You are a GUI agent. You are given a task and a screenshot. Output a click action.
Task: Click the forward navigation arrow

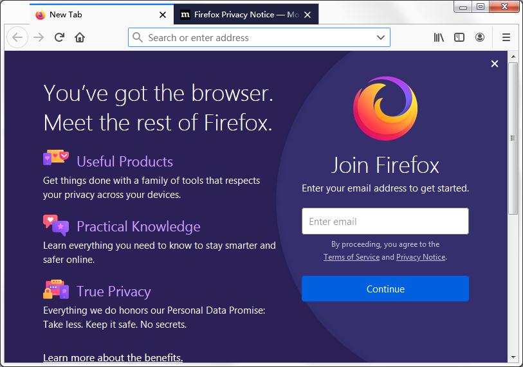(x=39, y=37)
